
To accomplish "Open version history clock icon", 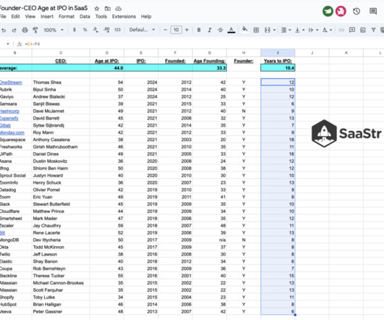I will point(356,11).
